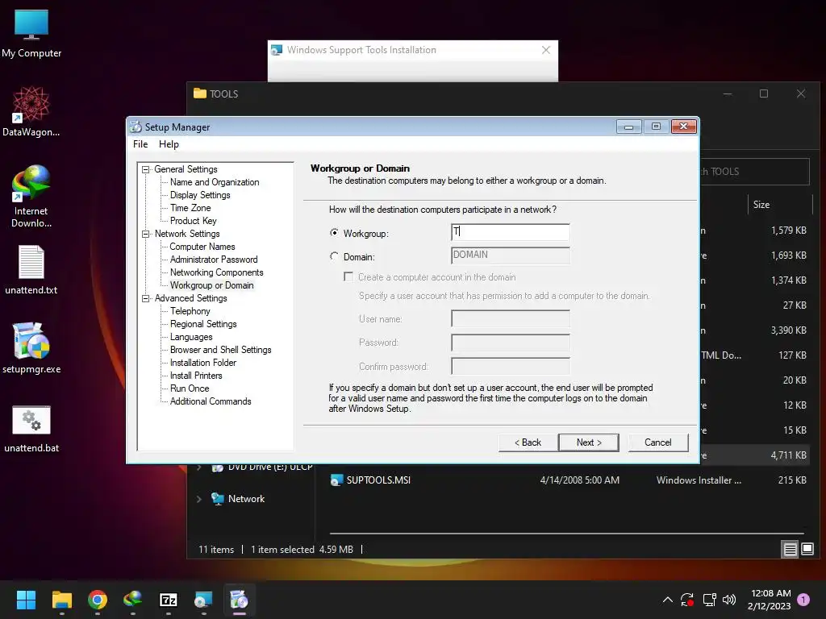Click the Network icon in TOOLS sidebar

[217, 498]
